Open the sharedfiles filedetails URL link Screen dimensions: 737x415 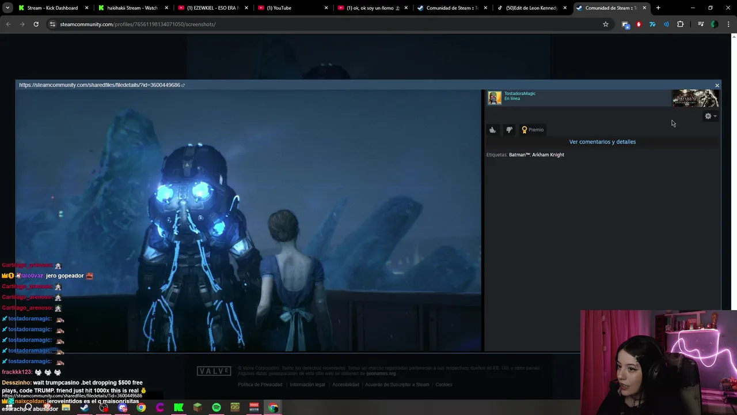pyautogui.click(x=101, y=85)
